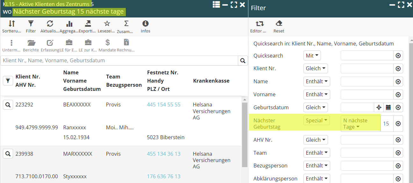The height and width of the screenshot is (183, 413).
Task: Open the Sortierung sort tool
Action: 11,24
